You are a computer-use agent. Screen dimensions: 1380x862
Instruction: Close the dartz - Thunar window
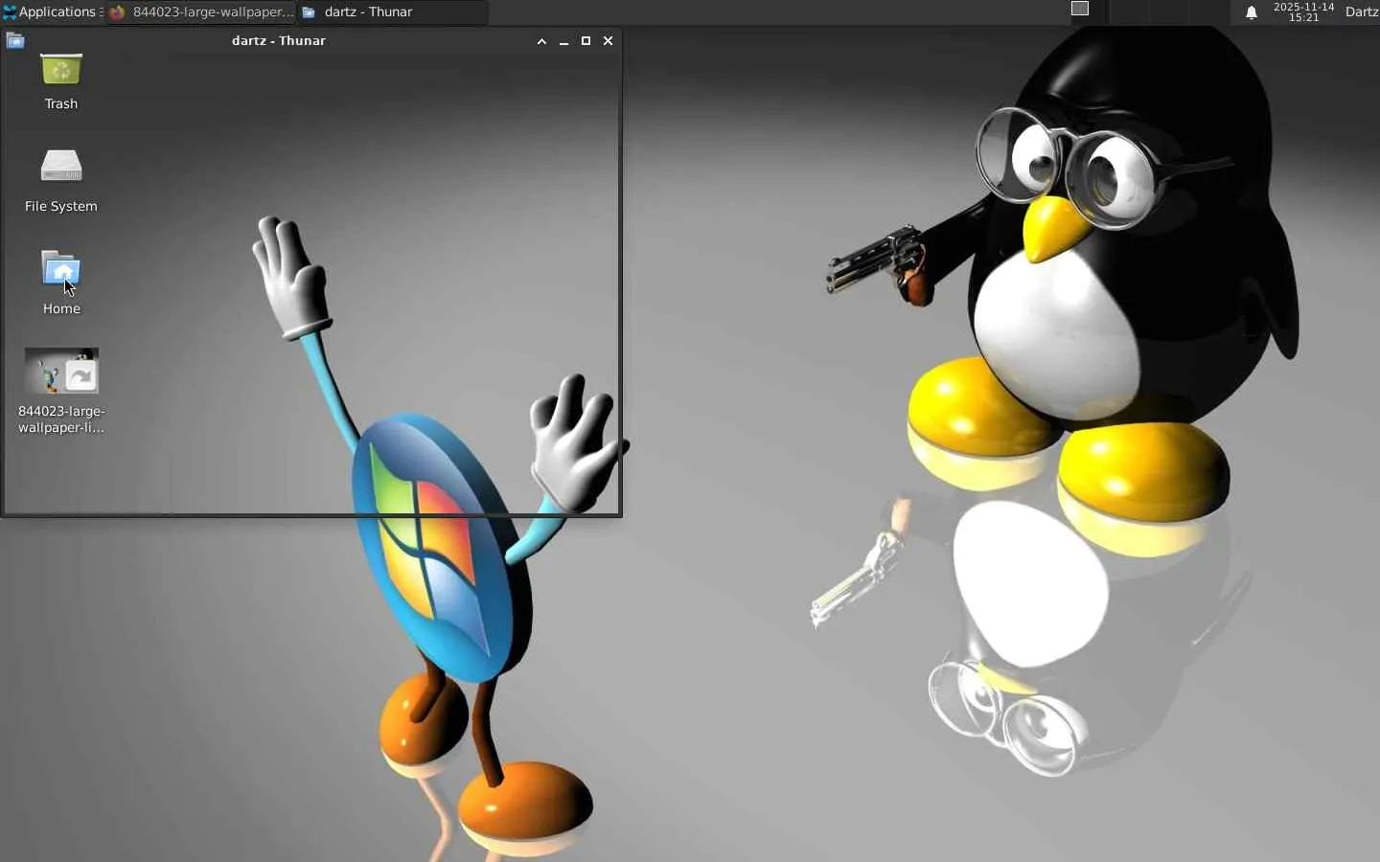608,41
